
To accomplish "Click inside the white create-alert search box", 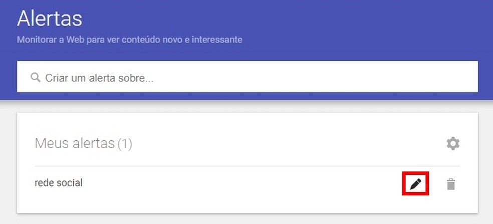I will pos(301,78).
